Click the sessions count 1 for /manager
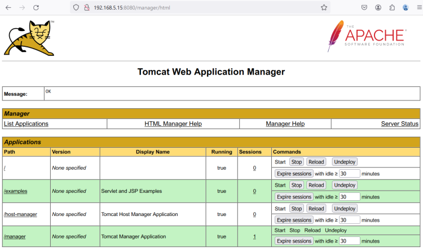 pyautogui.click(x=254, y=236)
